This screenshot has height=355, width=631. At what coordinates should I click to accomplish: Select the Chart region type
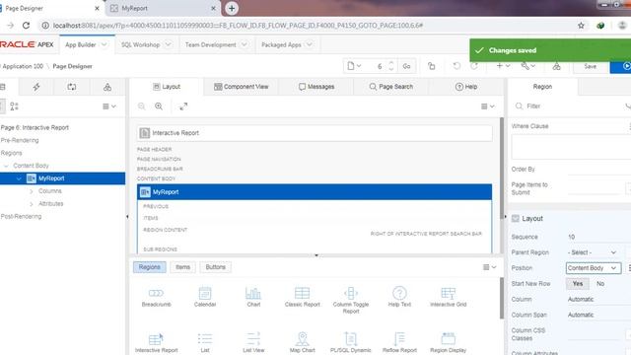click(x=253, y=297)
